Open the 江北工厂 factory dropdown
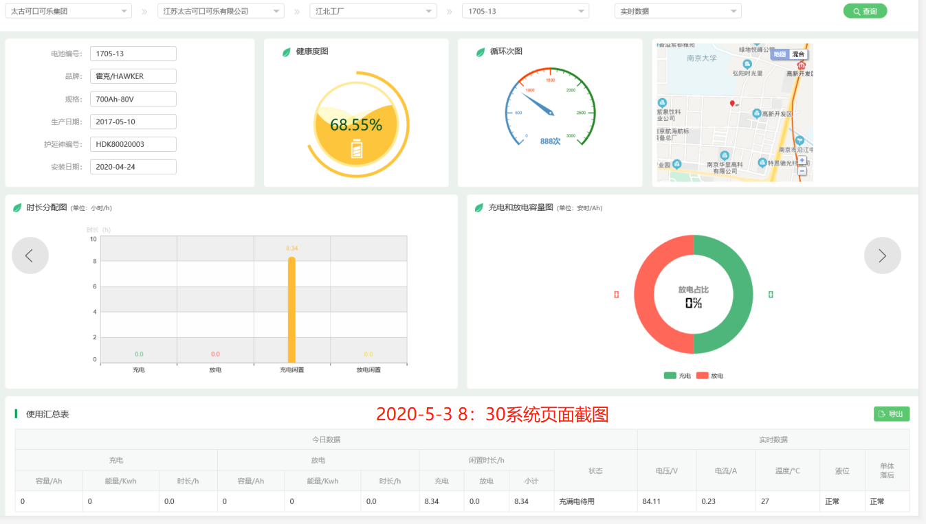Image resolution: width=926 pixels, height=524 pixels. point(373,11)
